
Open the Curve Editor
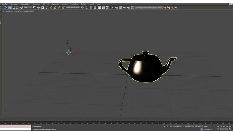pos(103,8)
